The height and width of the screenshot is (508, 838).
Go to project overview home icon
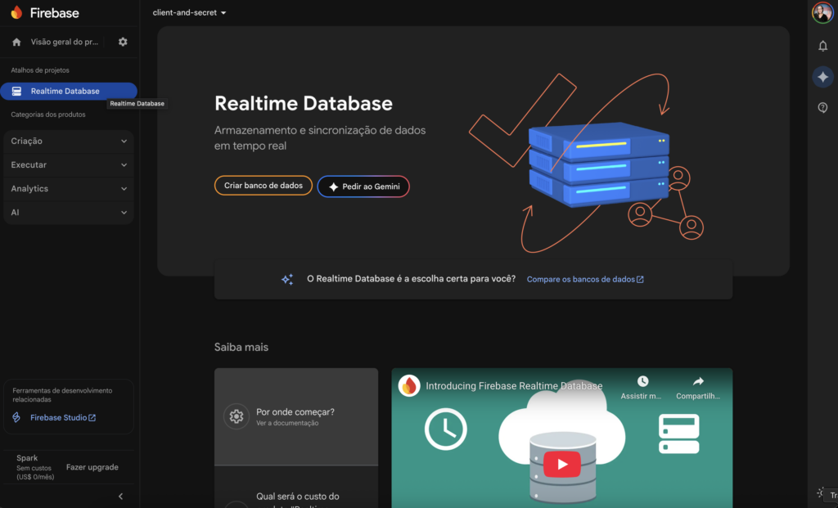(16, 42)
